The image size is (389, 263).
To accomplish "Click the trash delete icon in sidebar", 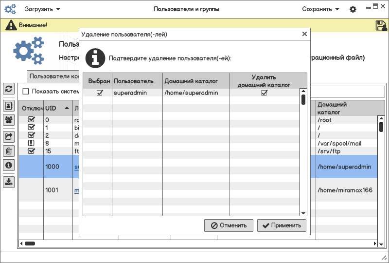I will tap(9, 151).
